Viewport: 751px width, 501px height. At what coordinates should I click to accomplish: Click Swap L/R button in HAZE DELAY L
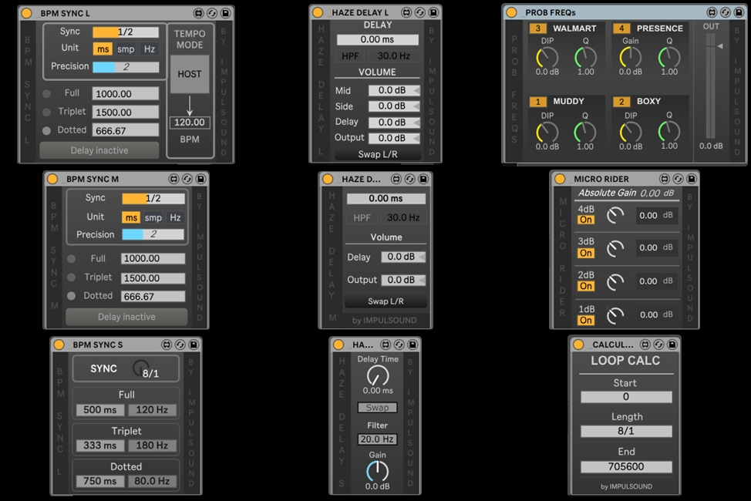(378, 154)
